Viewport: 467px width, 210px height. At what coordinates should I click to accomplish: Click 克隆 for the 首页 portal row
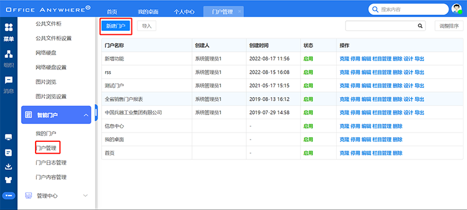(x=344, y=153)
